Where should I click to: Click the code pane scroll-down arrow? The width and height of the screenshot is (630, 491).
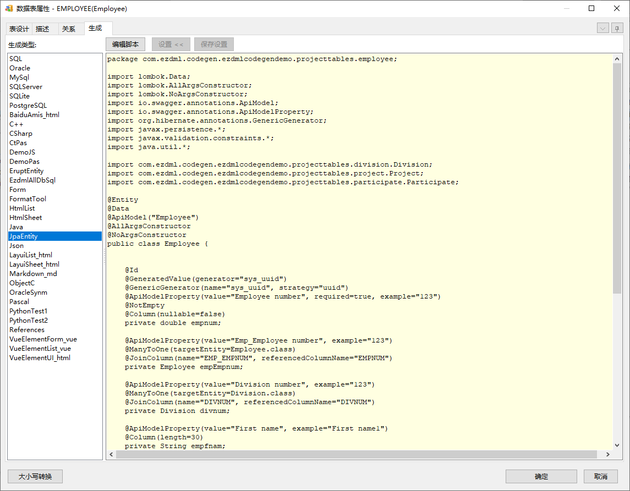617,445
